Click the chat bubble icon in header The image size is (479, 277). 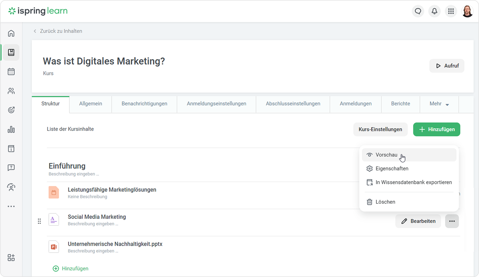tap(418, 11)
